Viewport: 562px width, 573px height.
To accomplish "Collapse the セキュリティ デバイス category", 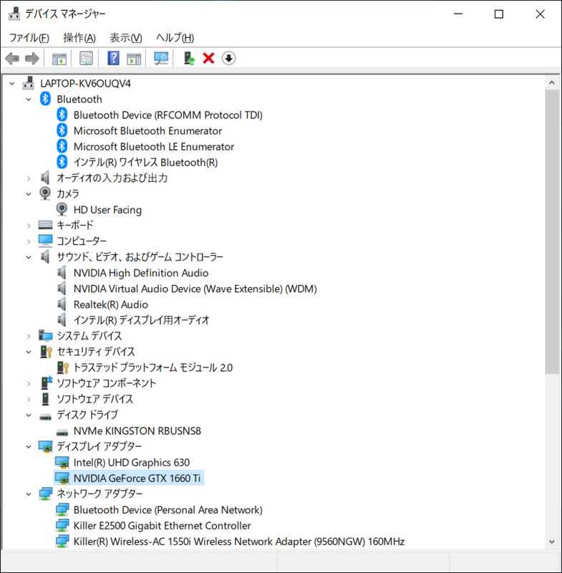I will [29, 352].
